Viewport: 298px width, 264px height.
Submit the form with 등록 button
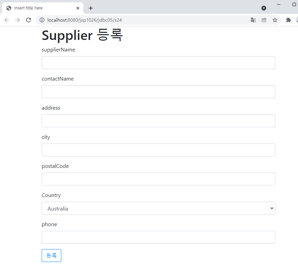tap(51, 256)
